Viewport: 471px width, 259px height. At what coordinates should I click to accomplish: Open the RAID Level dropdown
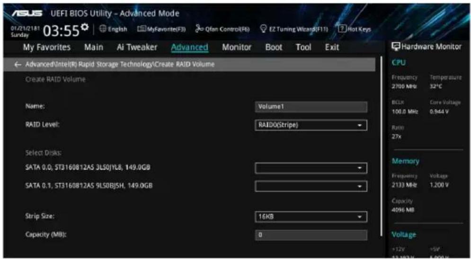click(311, 125)
